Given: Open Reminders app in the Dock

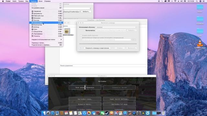Looking at the screenshot, I should pos(75,113).
